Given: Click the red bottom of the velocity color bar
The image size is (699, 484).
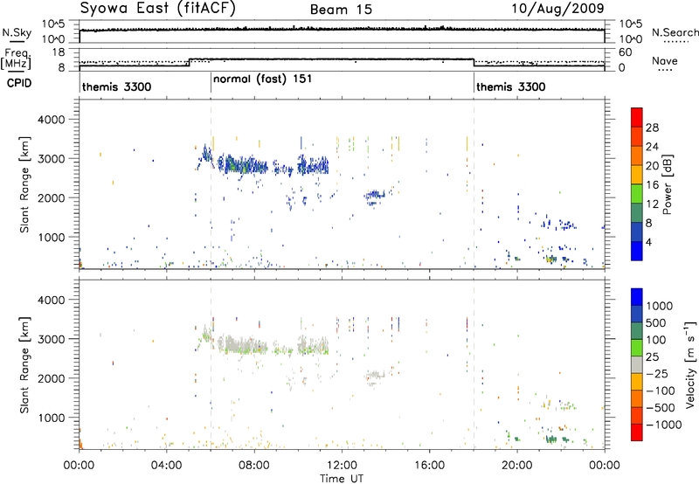Looking at the screenshot, I should click(637, 432).
